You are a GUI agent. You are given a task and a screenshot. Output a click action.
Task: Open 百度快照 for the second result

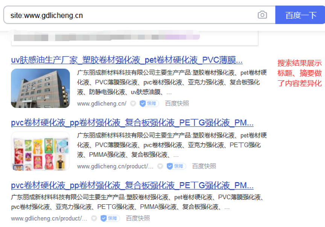(204, 166)
